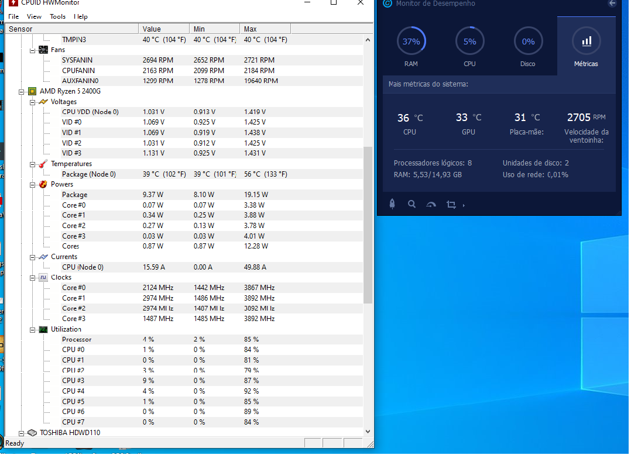Collapse the Currents tree node
631x462 pixels.
(x=32, y=257)
